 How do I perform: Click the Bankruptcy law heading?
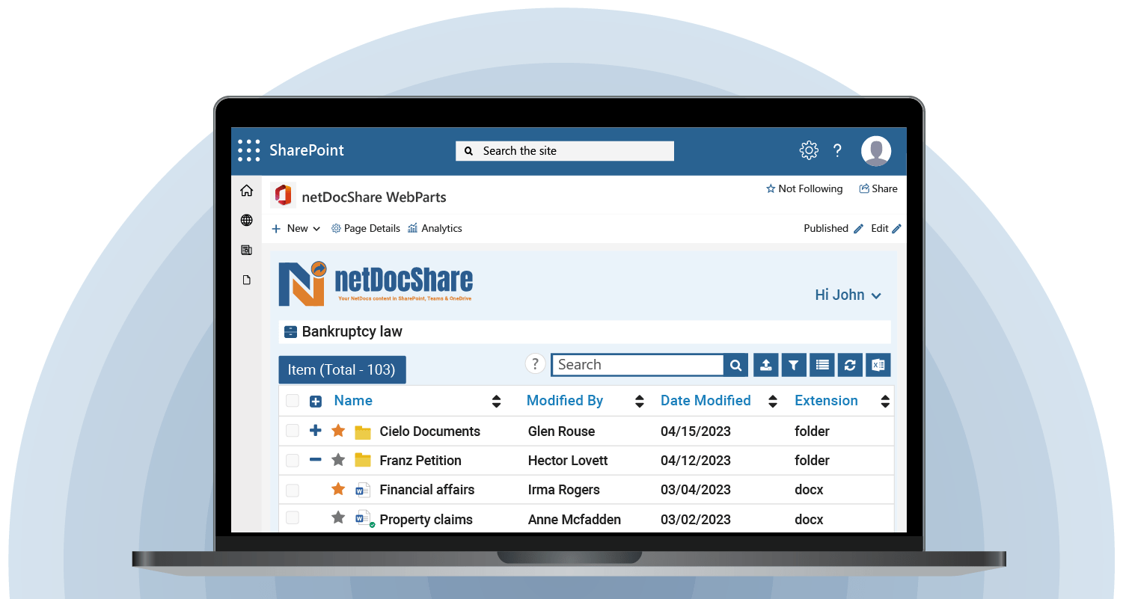pyautogui.click(x=352, y=331)
